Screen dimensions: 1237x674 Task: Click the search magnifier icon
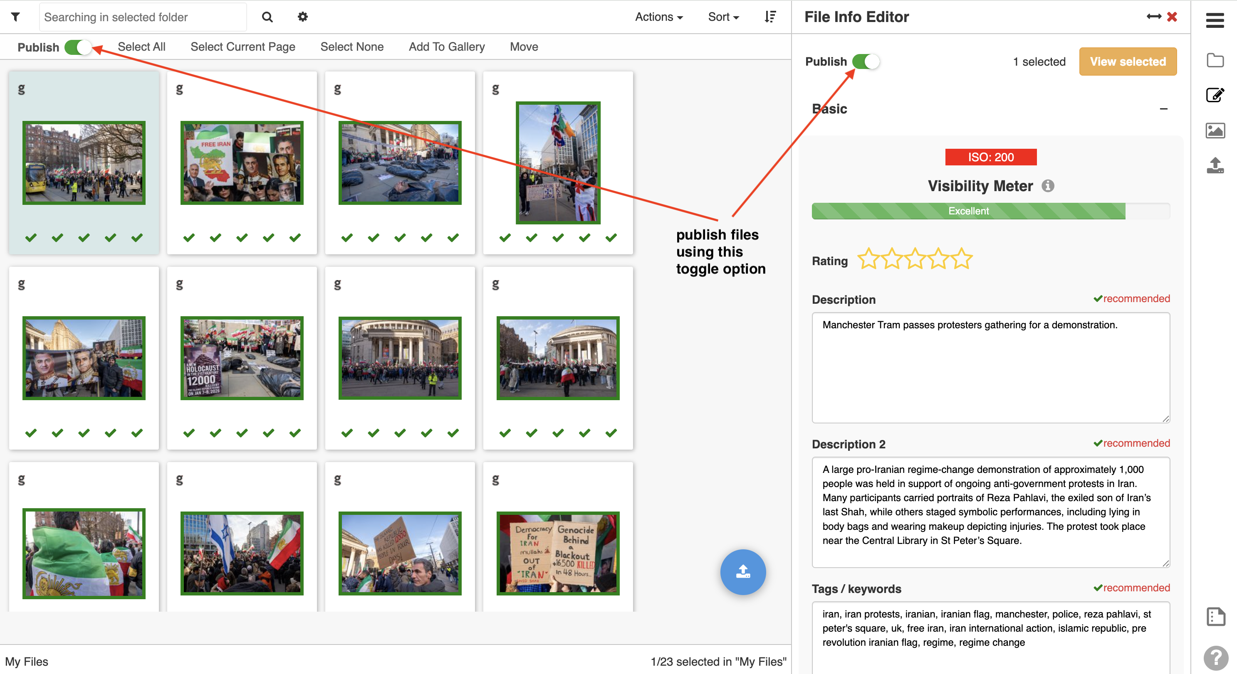[267, 17]
